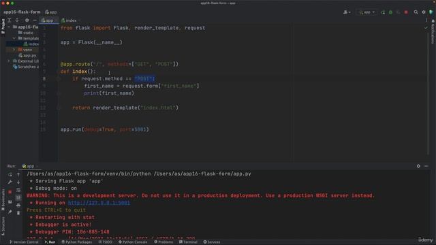Open IDE settings gear in top toolbar
Image resolution: width=436 pixels, height=245 pixels.
(424, 12)
